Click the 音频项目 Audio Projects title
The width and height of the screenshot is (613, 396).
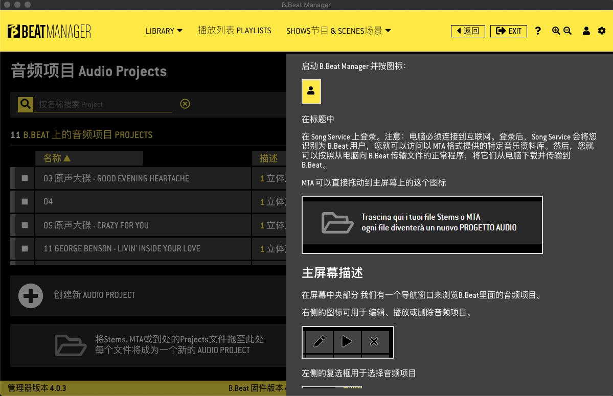click(89, 71)
